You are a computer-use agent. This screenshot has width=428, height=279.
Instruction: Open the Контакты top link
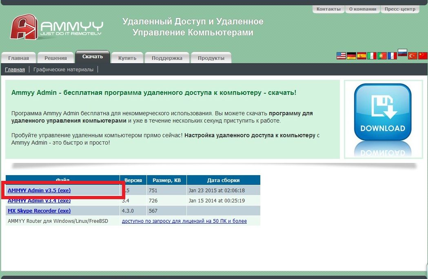328,9
